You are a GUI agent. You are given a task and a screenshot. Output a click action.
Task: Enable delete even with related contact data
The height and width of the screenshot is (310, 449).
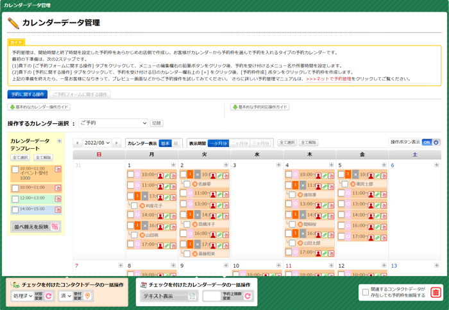(366, 292)
